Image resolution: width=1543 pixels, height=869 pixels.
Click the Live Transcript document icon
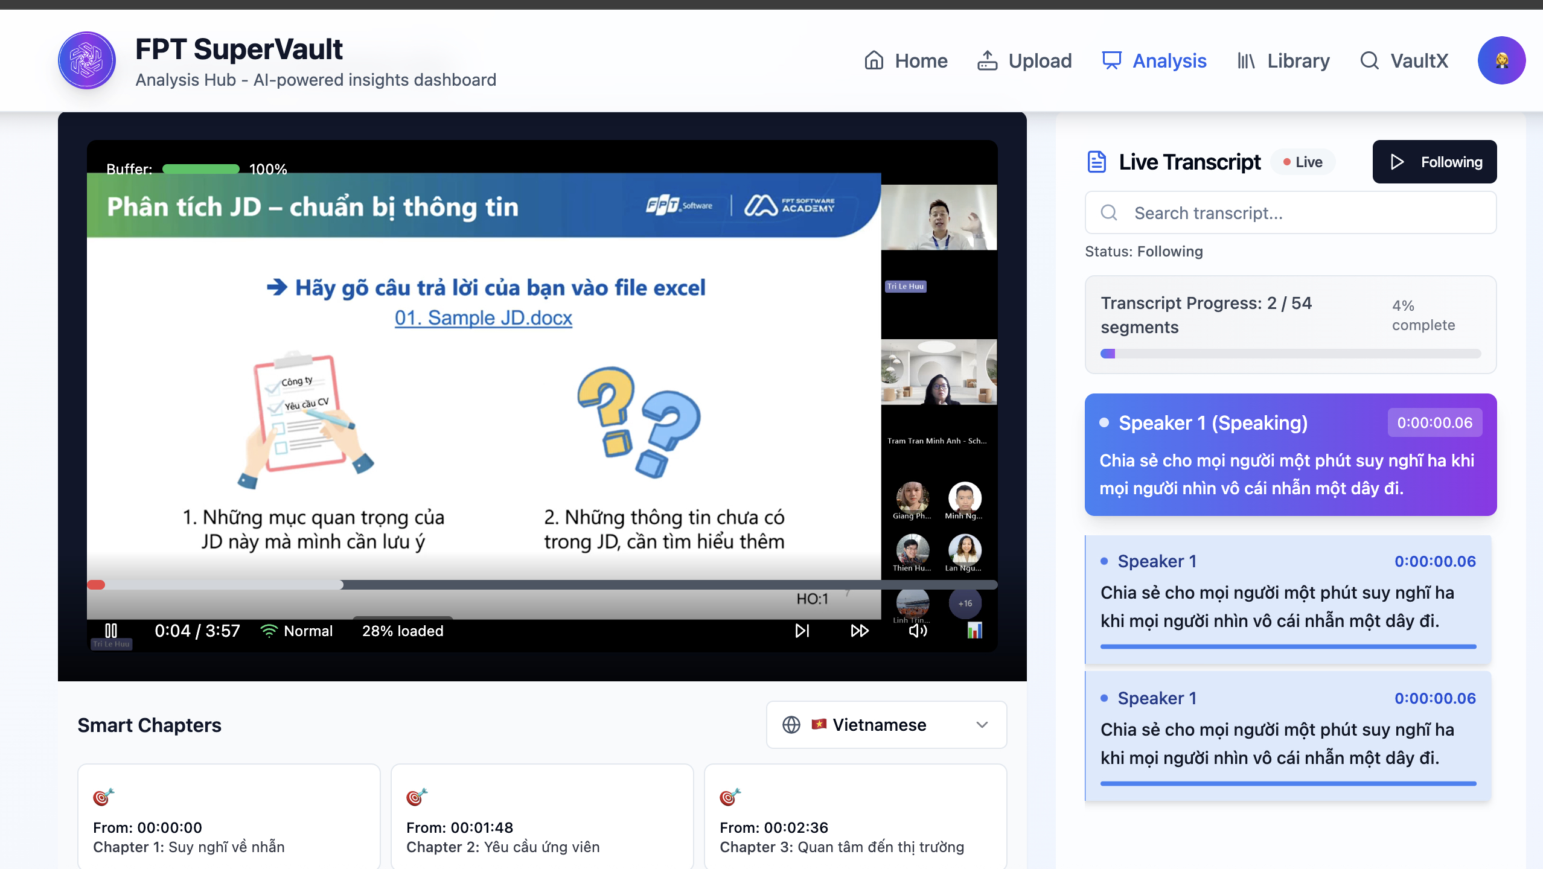(1096, 162)
